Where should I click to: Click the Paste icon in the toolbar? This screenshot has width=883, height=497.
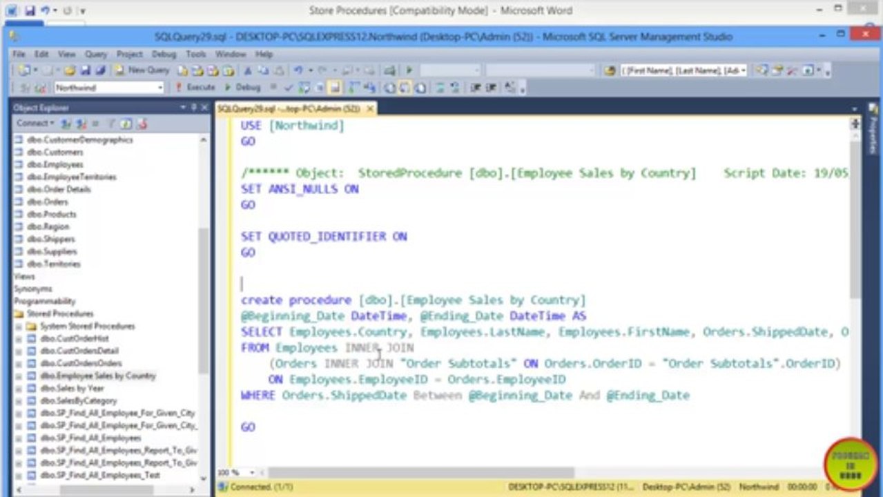(x=279, y=70)
